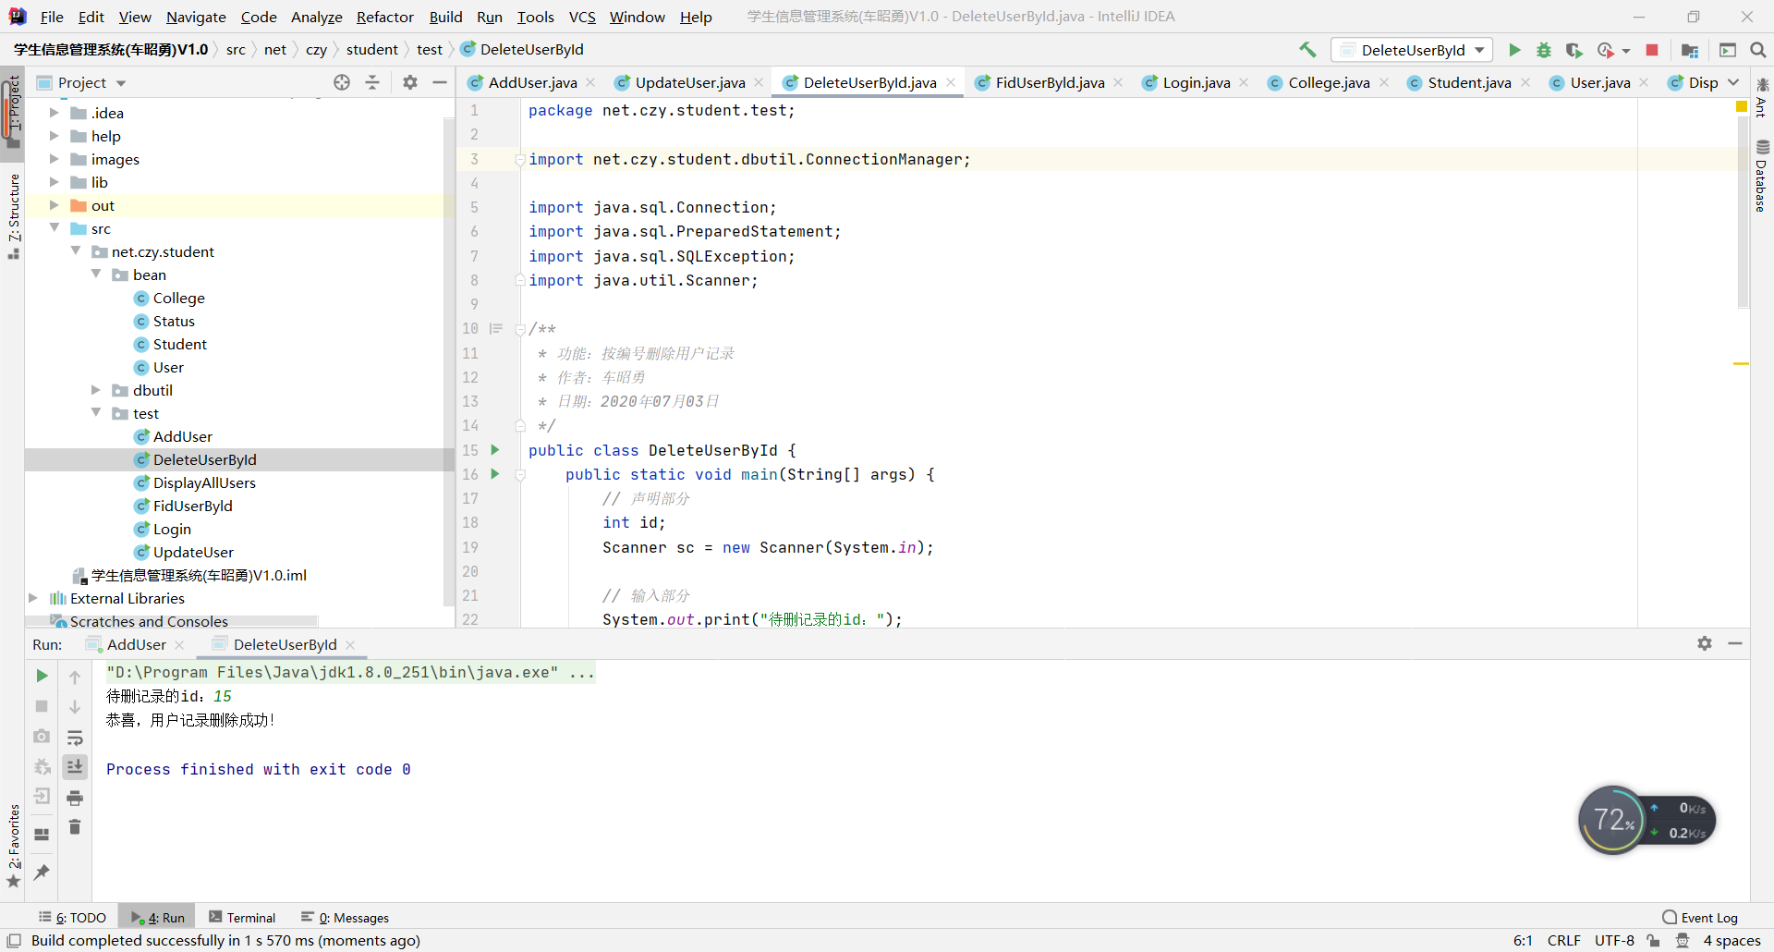The height and width of the screenshot is (952, 1774).
Task: Fold the Javadoc comment at line 10
Action: click(520, 329)
